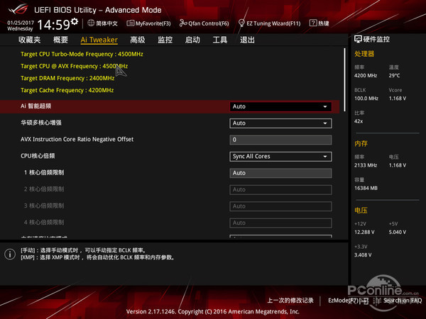Click the settings list vertical scrollbar
Screen dimensions: 426x319
click(344, 79)
